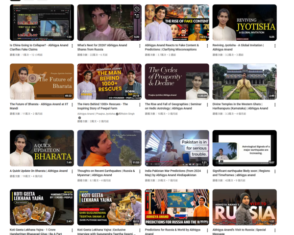
Task: Open more actions for 'The Future of Bharata'
Action: point(73,104)
